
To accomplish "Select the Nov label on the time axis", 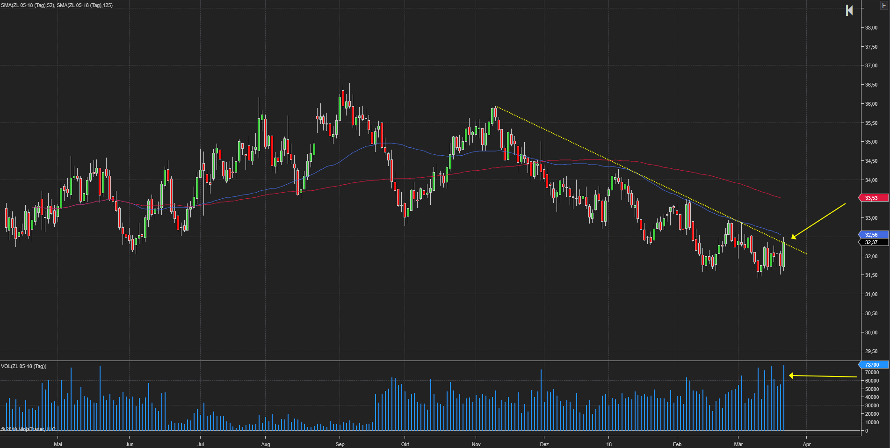I will point(476,444).
